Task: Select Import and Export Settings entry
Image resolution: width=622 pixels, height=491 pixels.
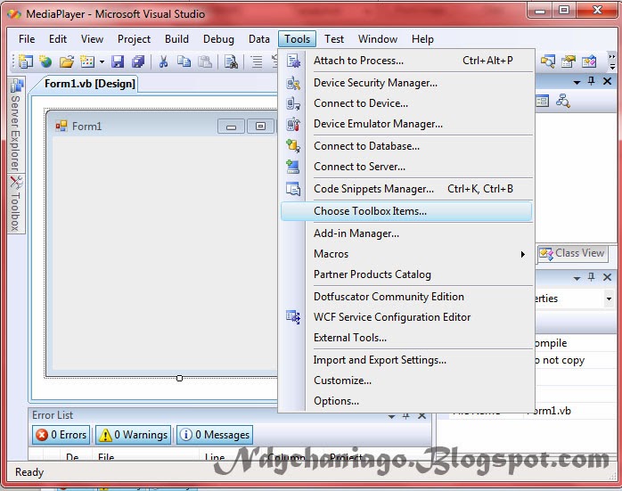Action: point(406,360)
